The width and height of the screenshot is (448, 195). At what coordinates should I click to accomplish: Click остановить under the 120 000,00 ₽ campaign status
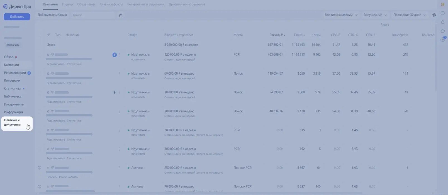(138, 59)
